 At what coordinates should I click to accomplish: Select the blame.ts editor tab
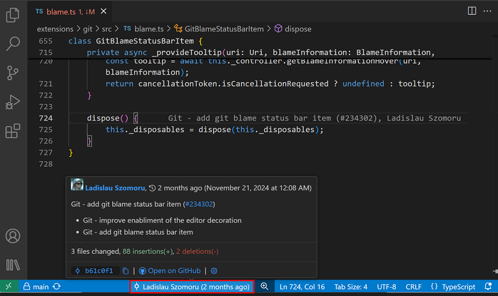pos(61,10)
